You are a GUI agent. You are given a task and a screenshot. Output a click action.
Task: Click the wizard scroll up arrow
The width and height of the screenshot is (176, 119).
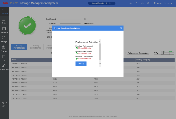click(x=100, y=42)
